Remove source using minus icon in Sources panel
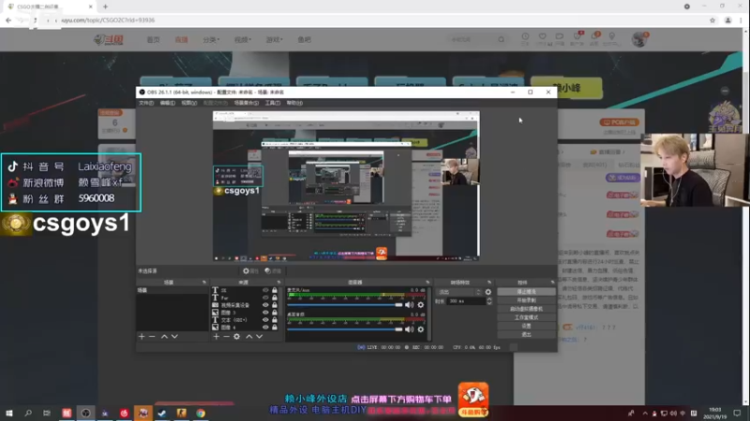Image resolution: width=750 pixels, height=421 pixels. pyautogui.click(x=227, y=337)
